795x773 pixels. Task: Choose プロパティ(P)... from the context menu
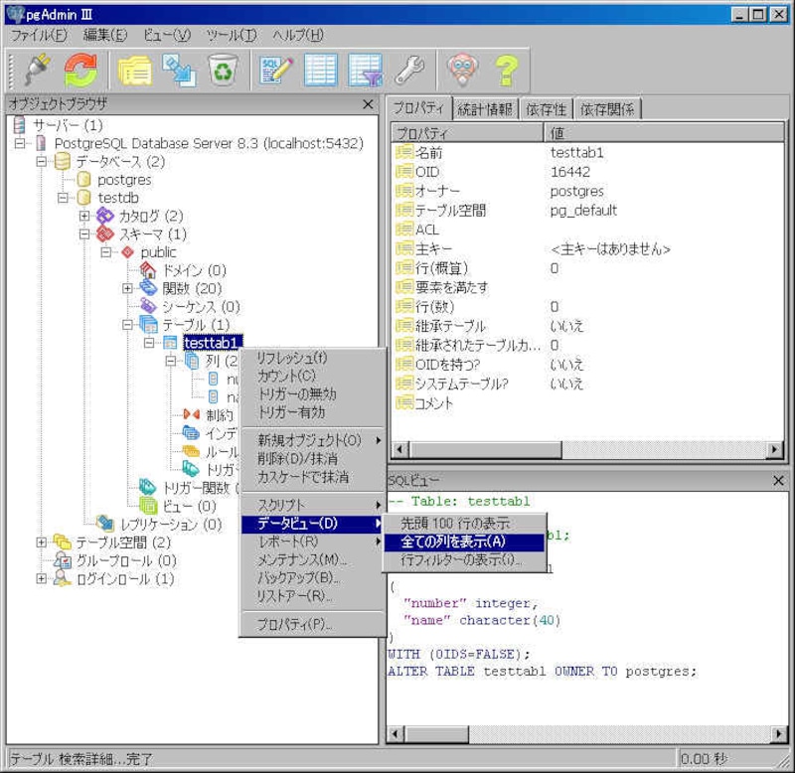click(294, 625)
